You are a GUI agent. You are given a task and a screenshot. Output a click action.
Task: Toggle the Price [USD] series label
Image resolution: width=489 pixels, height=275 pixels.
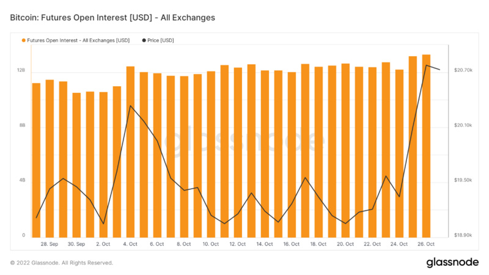[x=162, y=40]
